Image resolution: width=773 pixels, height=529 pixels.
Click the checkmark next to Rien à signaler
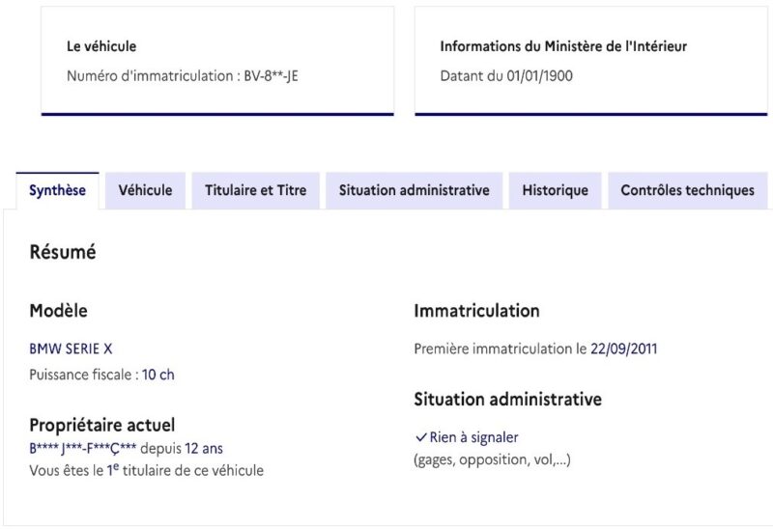click(420, 437)
